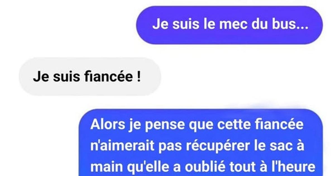The height and width of the screenshot is (176, 335).
Task: Click the exclamation mark in the gray bubble
Action: click(139, 77)
